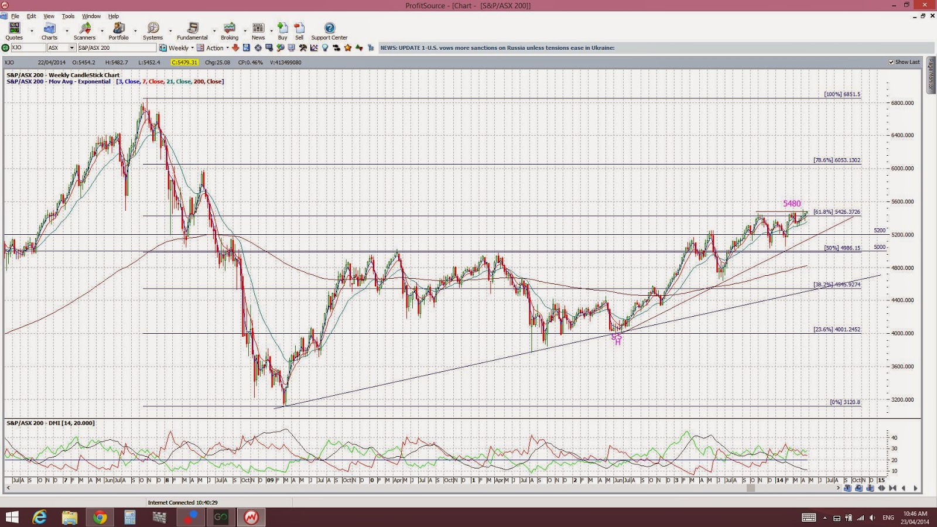
Task: Open the File menu
Action: pyautogui.click(x=15, y=16)
